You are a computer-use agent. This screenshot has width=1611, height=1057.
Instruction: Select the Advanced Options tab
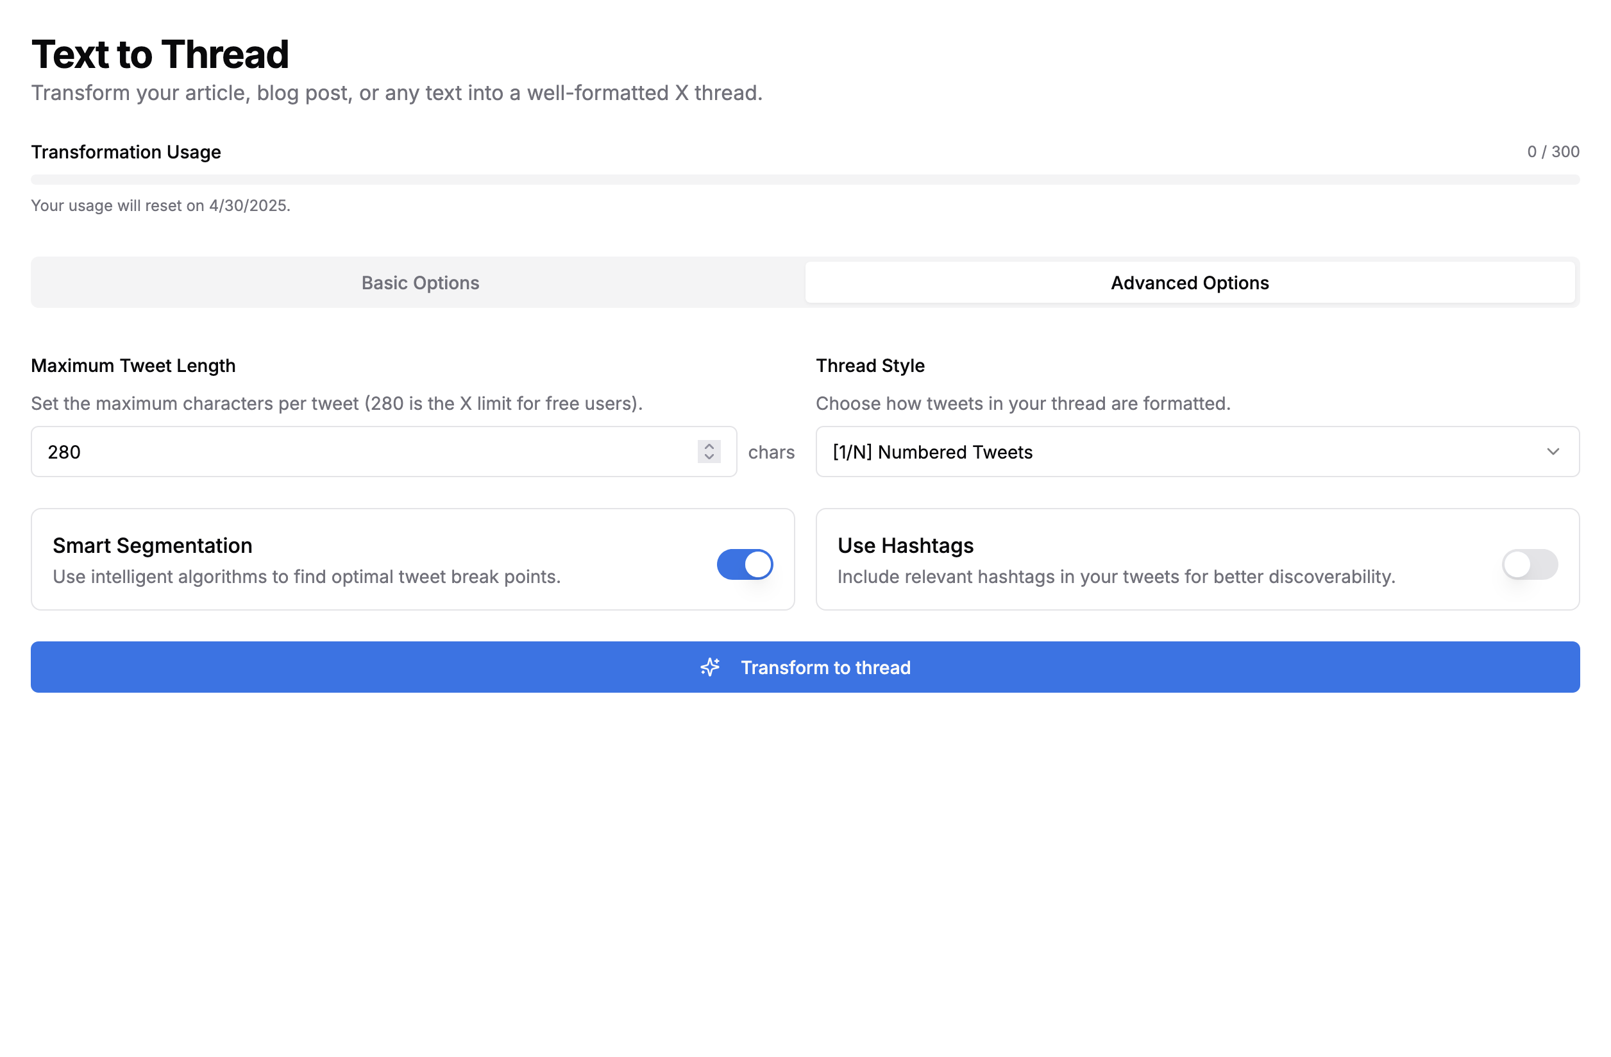pos(1189,282)
